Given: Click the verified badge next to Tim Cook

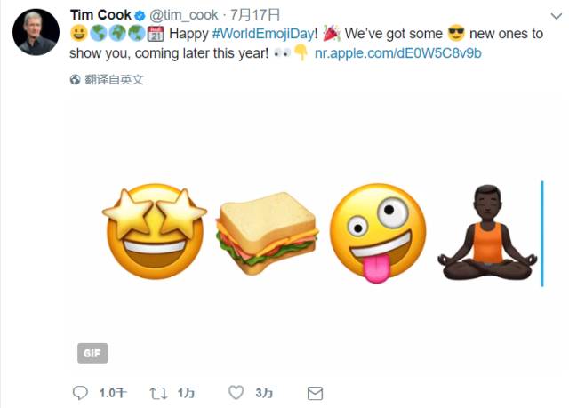Looking at the screenshot, I should tap(140, 16).
